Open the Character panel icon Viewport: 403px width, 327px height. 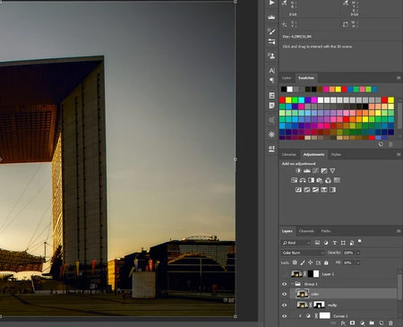click(x=271, y=71)
